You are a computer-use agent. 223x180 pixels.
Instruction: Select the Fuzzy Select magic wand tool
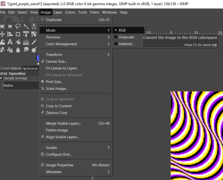(26, 26)
